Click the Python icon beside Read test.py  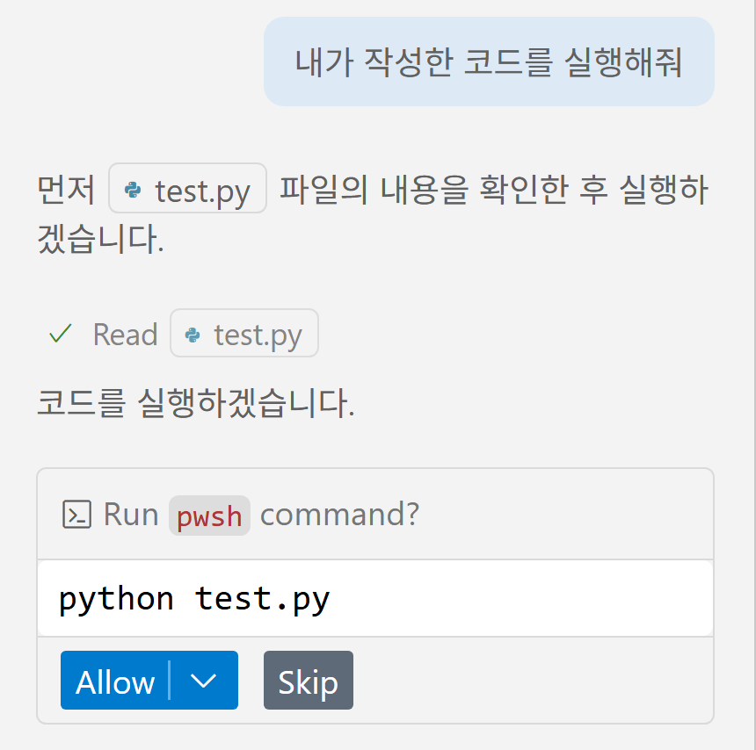pos(193,335)
